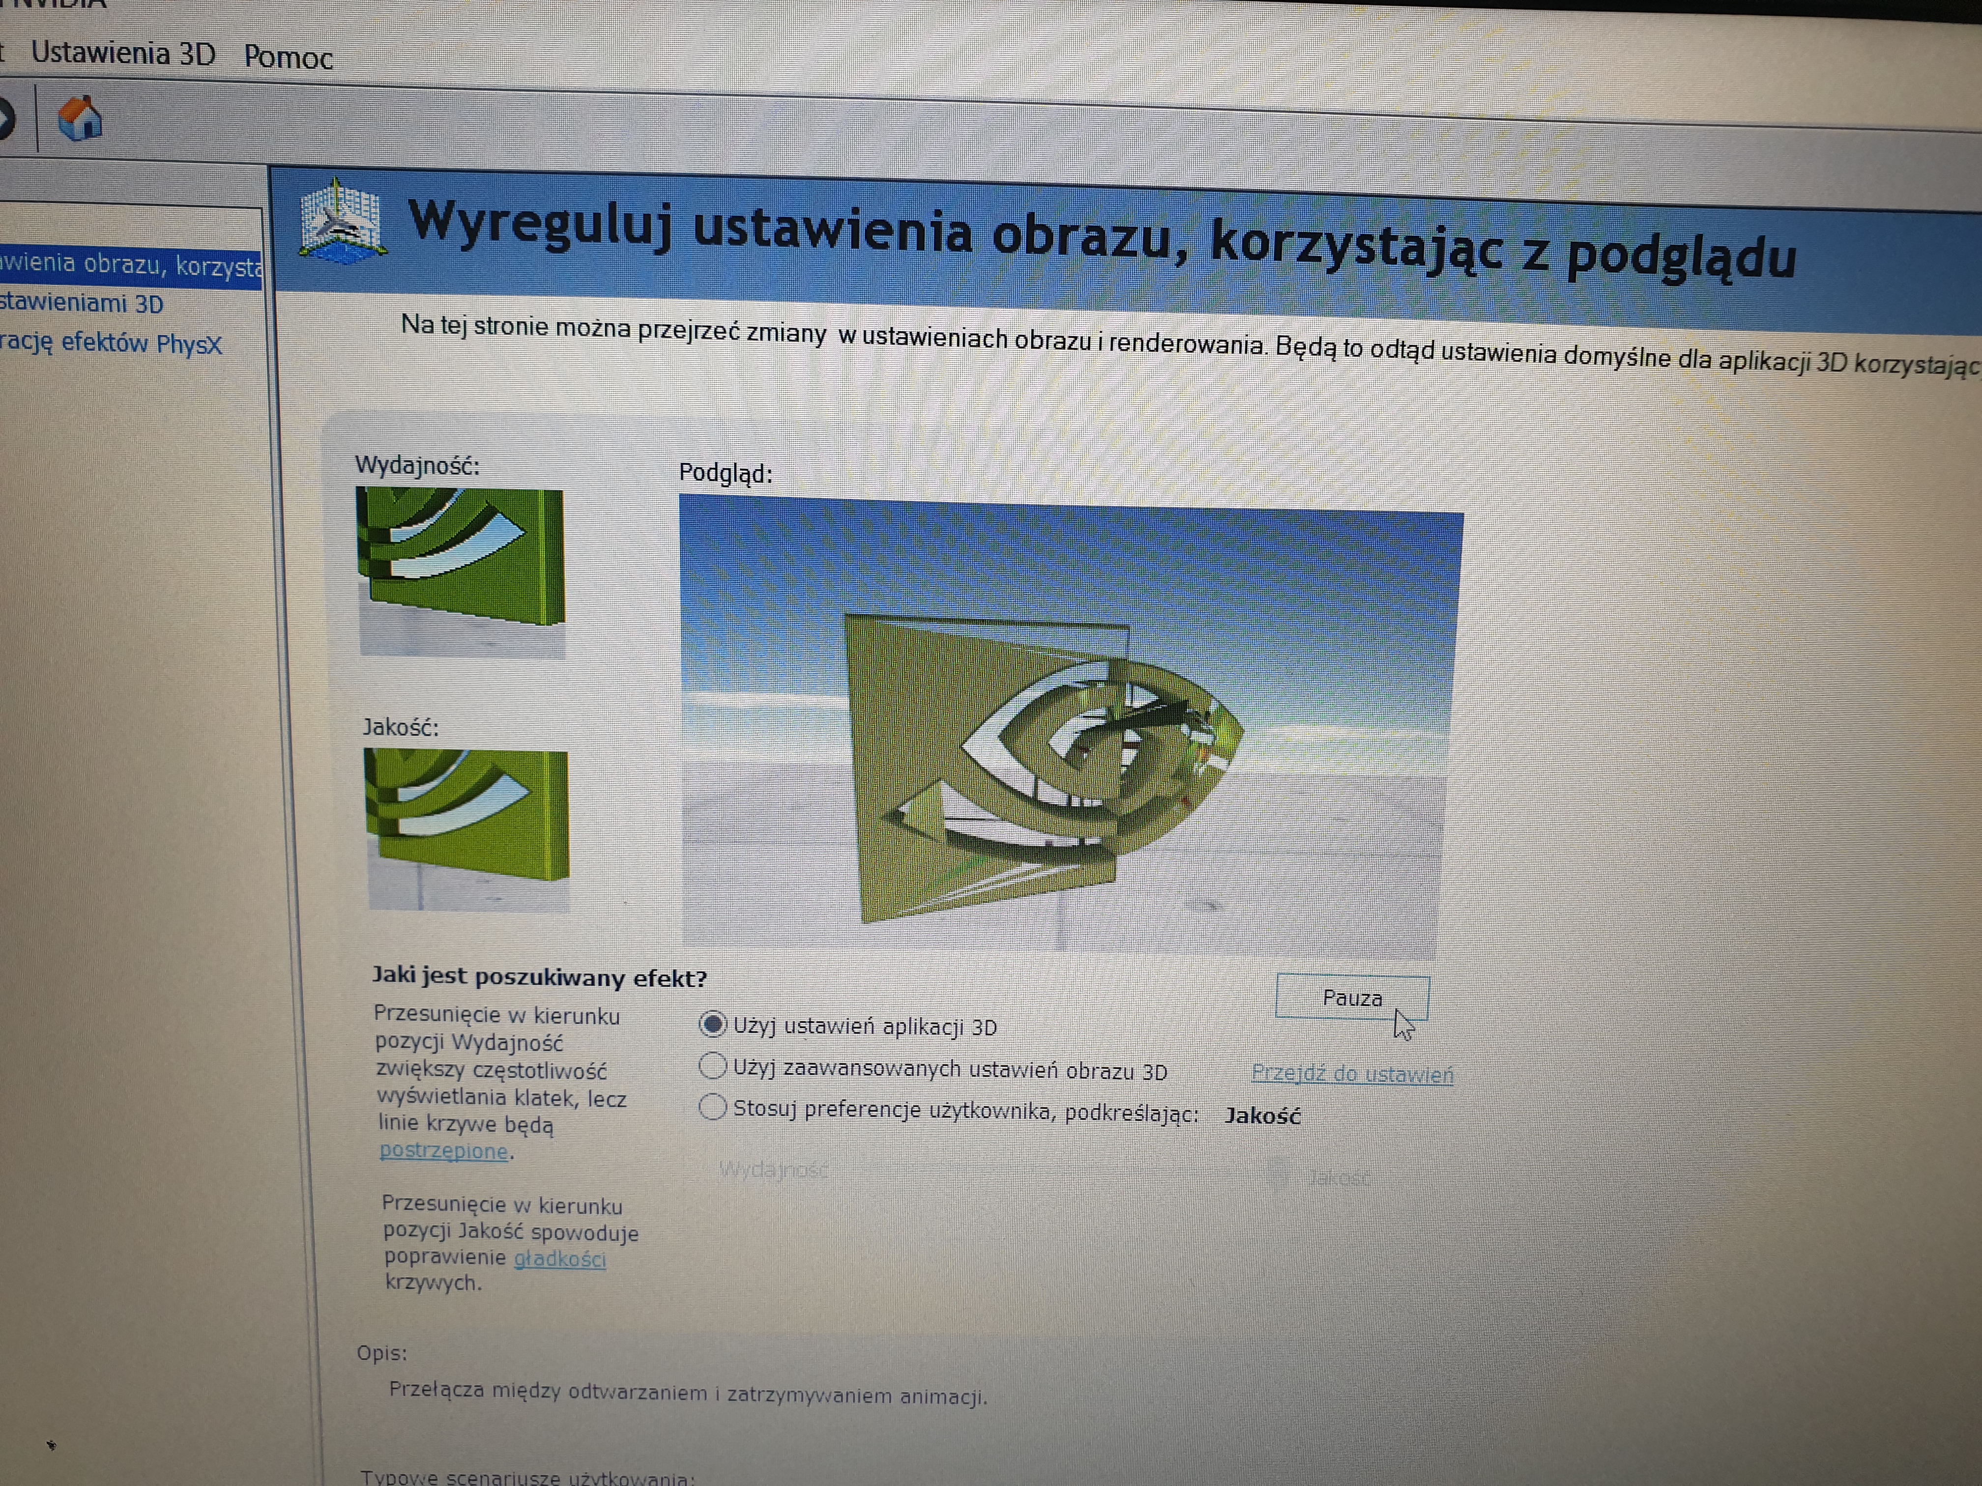Select 'Użyj zaawansowanych ustawień obrazu 3D' radio

712,1066
